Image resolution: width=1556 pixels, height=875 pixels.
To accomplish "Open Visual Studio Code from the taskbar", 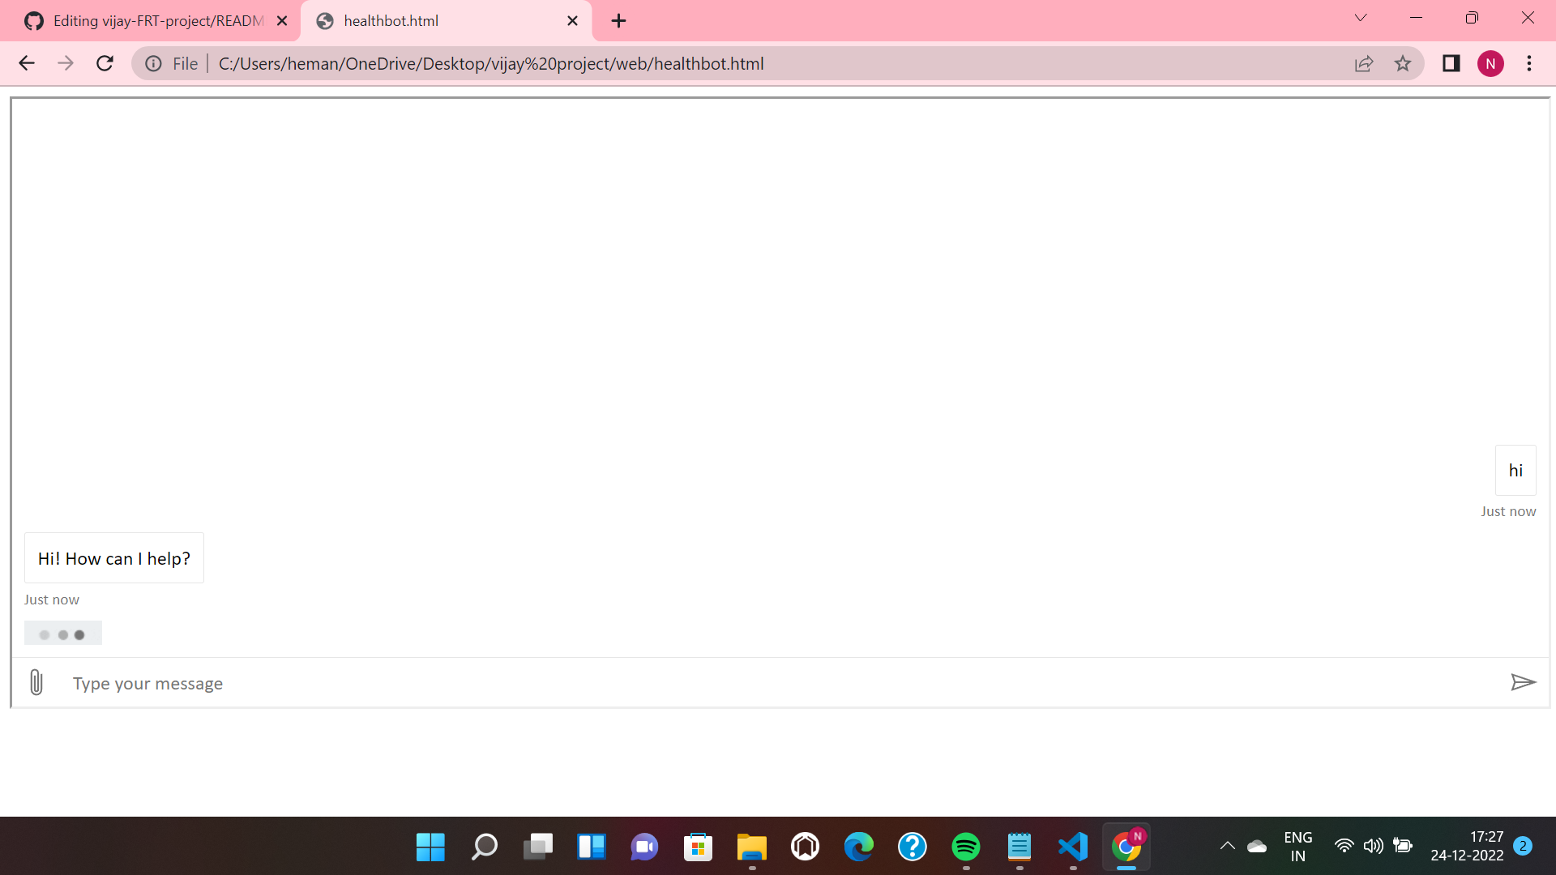I will click(x=1072, y=847).
